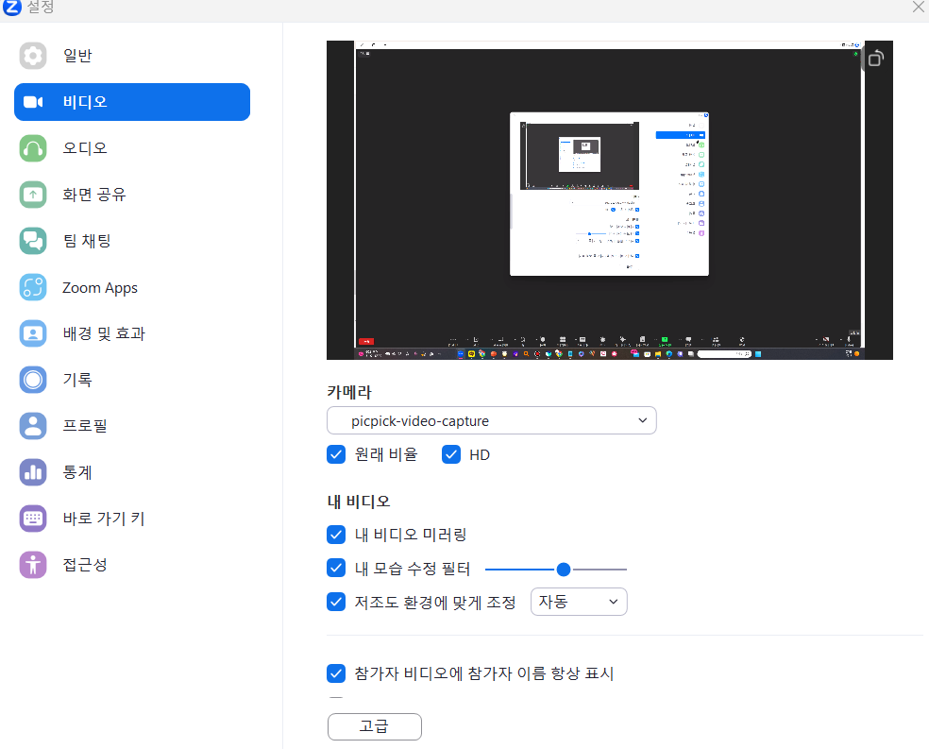The image size is (929, 749).
Task: Click the 접근성 accessibility icon
Action: point(33,565)
